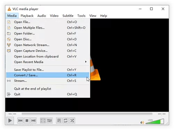Click the Open Disc icon
Viewport: 174px width, 130px height.
click(x=9, y=39)
